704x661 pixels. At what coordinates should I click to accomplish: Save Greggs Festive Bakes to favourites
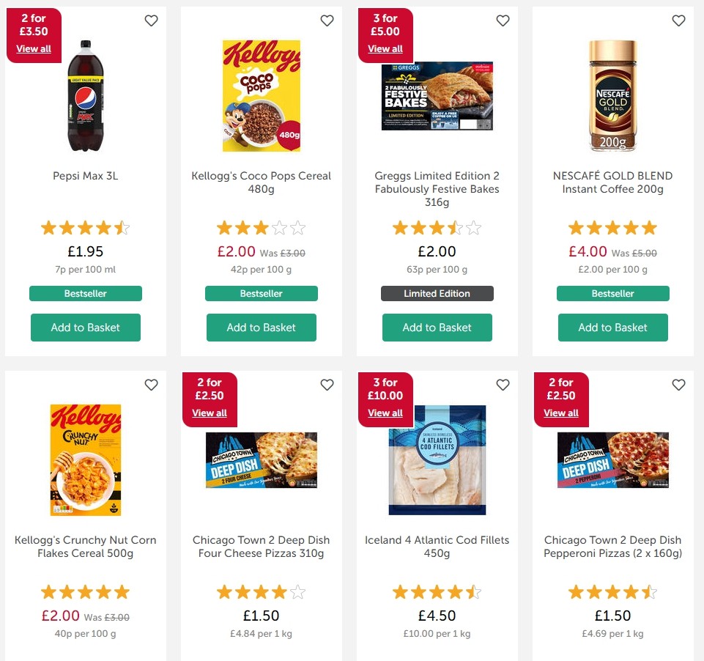(503, 21)
